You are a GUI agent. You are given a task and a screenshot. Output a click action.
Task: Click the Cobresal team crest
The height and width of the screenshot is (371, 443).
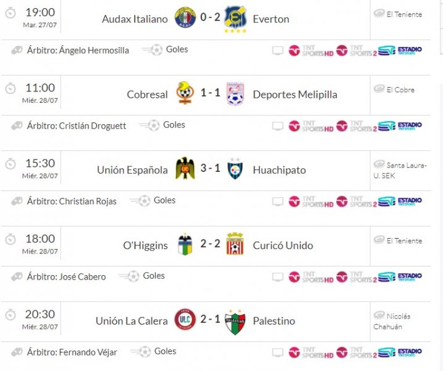[x=185, y=94]
